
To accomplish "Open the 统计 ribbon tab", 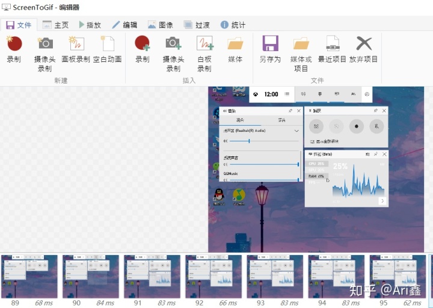I will pyautogui.click(x=233, y=25).
